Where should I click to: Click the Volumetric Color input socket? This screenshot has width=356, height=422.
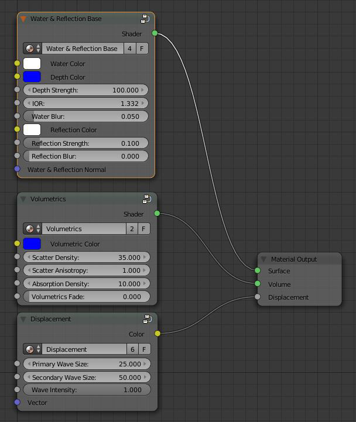[17, 243]
